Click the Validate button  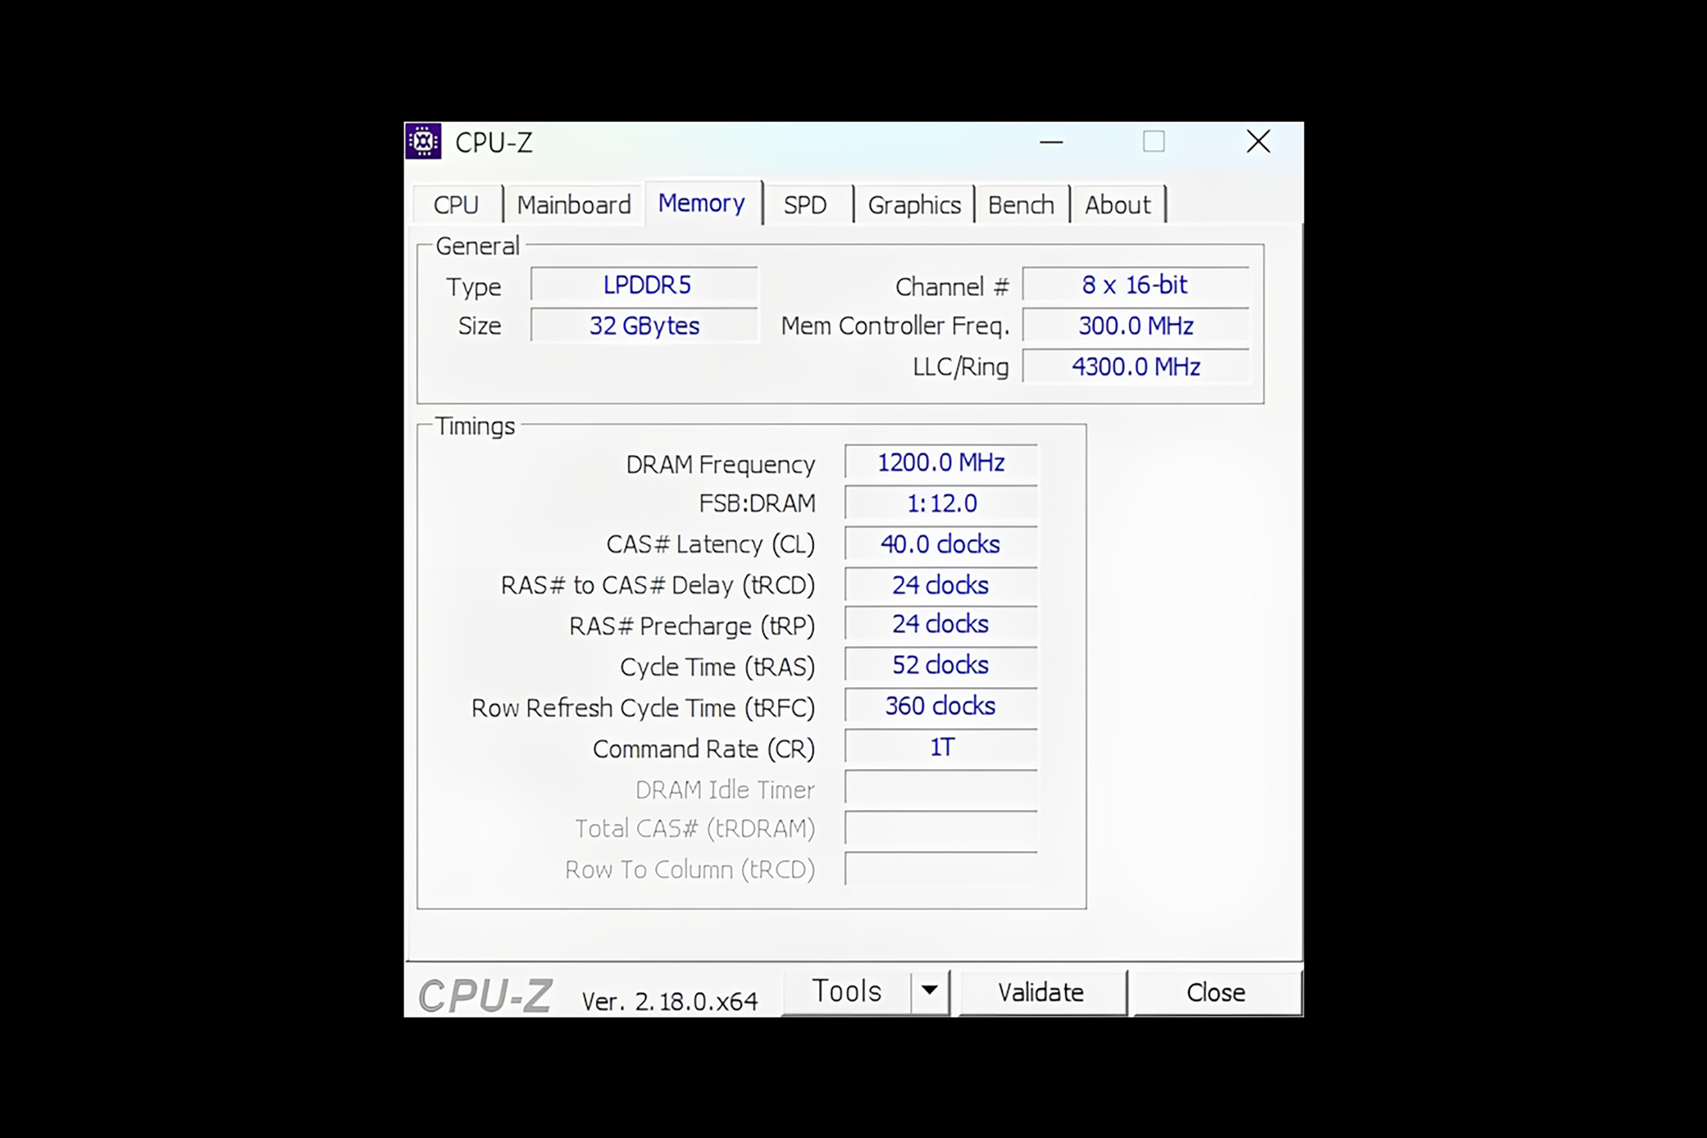pyautogui.click(x=1041, y=992)
